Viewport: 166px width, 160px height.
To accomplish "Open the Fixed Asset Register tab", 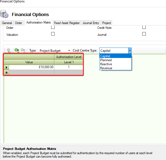I will pos(67,23).
